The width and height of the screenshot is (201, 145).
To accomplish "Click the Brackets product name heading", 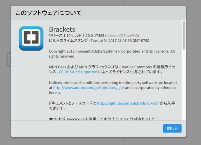I will click(x=62, y=29).
